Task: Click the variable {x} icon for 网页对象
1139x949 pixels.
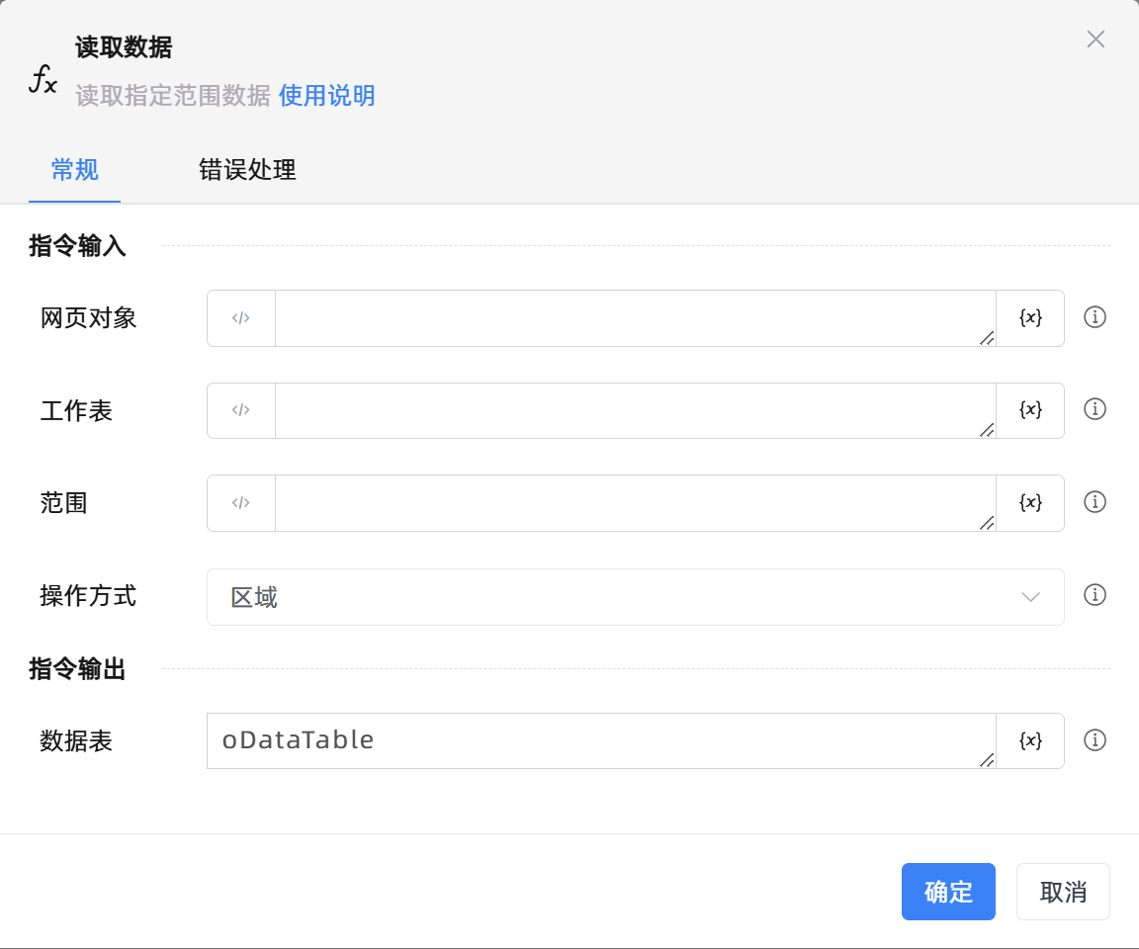Action: [x=1030, y=317]
